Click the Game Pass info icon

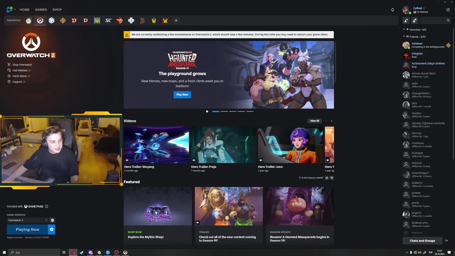tap(47, 206)
